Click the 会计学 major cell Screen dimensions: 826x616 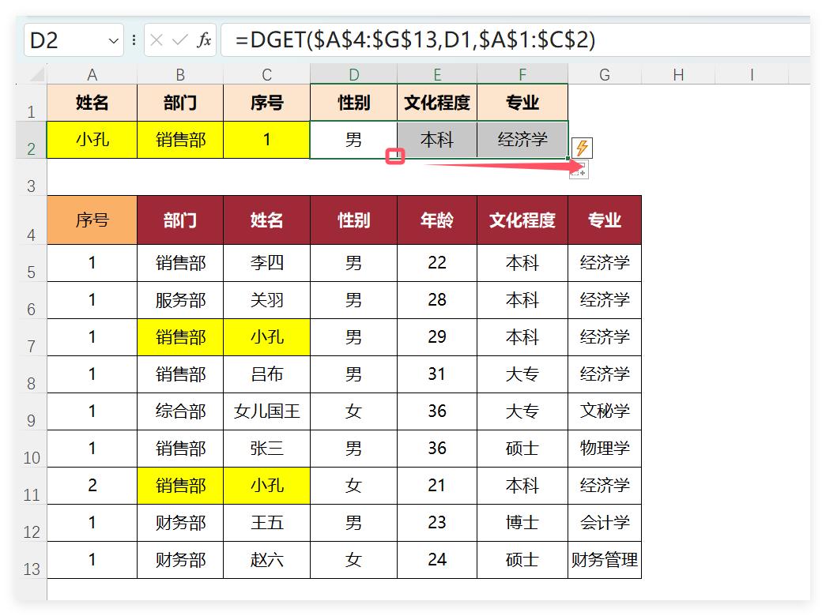[x=604, y=523]
